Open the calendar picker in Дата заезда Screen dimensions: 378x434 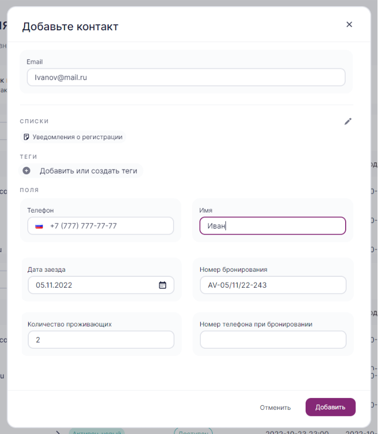click(x=162, y=285)
